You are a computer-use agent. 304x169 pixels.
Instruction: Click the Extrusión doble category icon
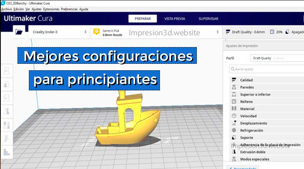point(234,152)
